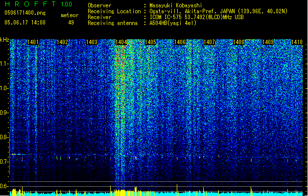Select the Ogata-vill. Akita-Pref. JAPAN location text
The width and height of the screenshot is (308, 196).
pyautogui.click(x=218, y=11)
